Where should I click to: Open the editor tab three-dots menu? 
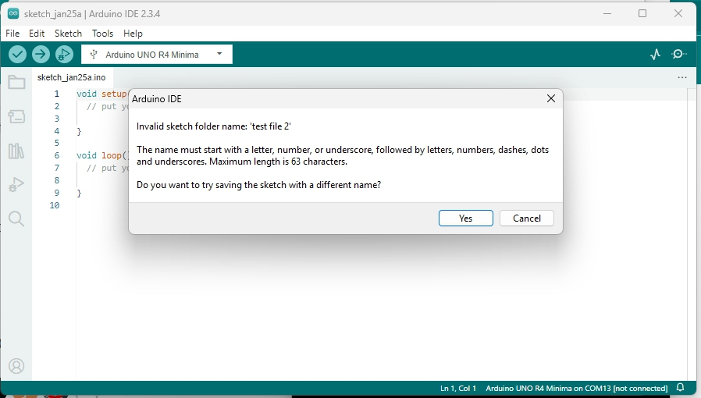[682, 77]
